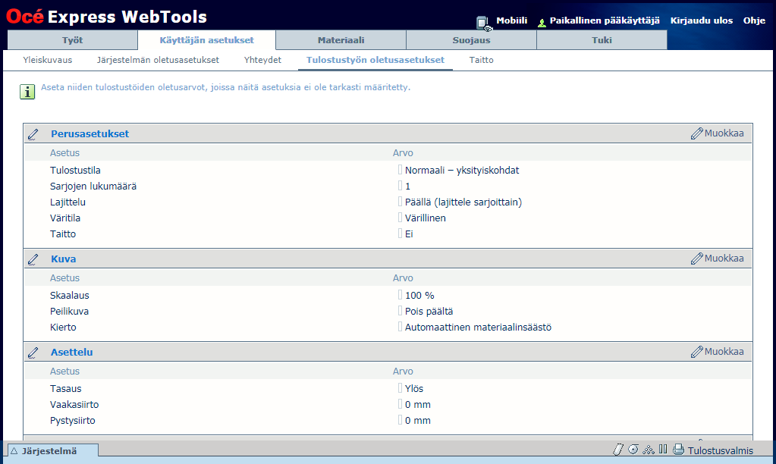
Task: Click the green info icon
Action: point(27,92)
